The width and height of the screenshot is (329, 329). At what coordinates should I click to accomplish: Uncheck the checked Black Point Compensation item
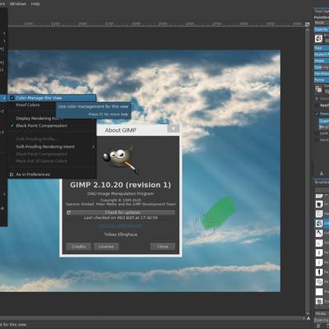pos(52,126)
